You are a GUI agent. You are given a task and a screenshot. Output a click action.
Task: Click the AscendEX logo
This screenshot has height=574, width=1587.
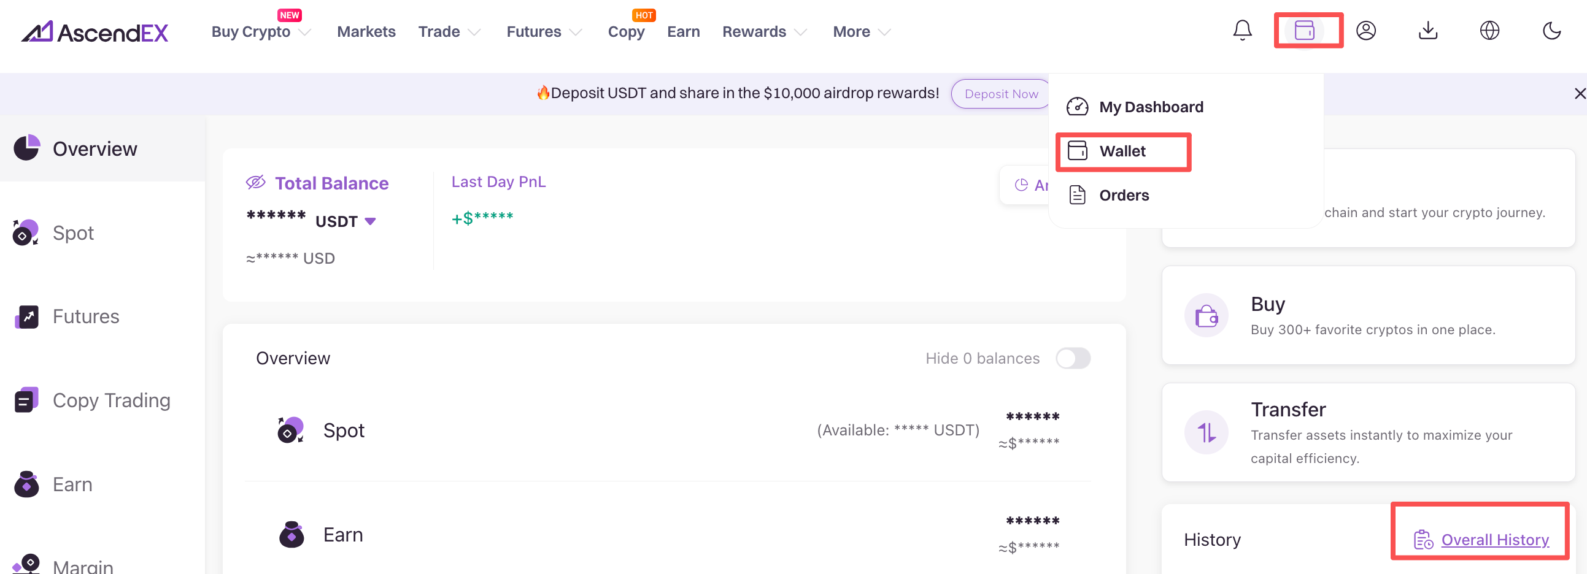[95, 32]
